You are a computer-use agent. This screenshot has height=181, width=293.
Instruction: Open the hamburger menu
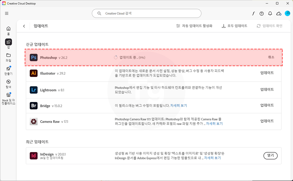(7, 13)
